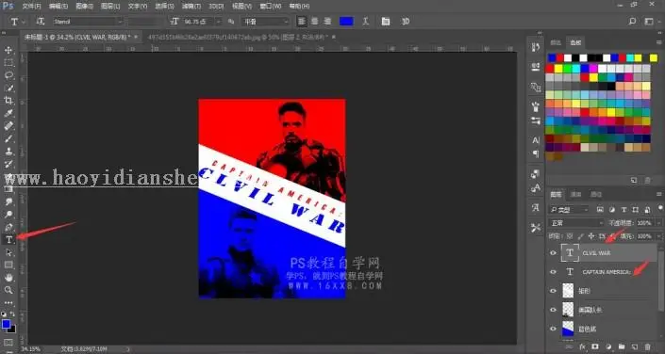This screenshot has height=354, width=665.
Task: Select the Crop tool
Action: 8,101
